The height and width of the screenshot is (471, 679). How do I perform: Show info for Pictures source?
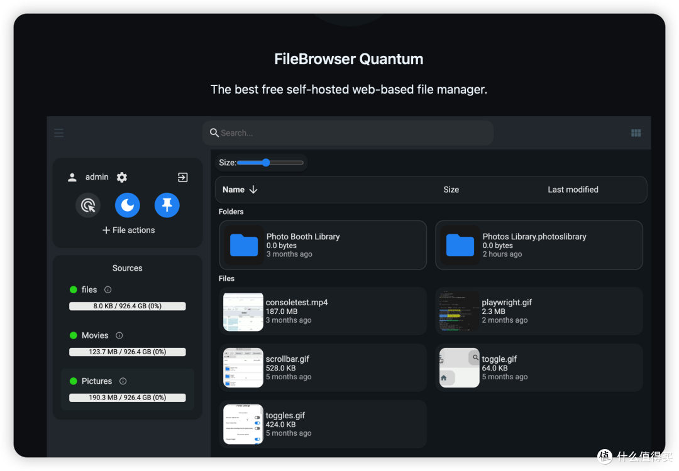point(123,381)
